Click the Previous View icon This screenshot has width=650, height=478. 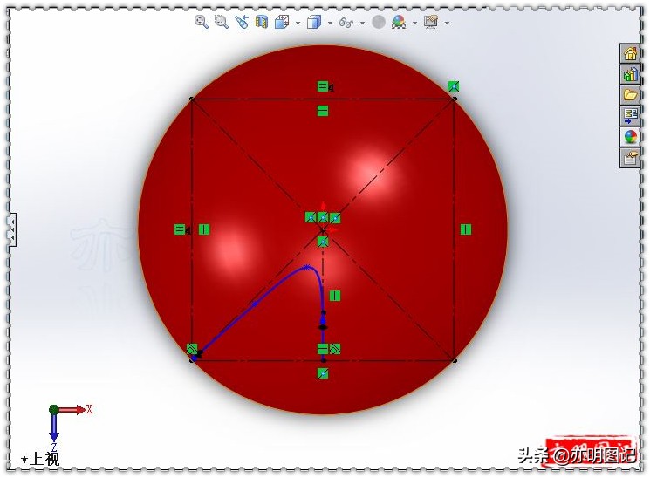point(242,22)
